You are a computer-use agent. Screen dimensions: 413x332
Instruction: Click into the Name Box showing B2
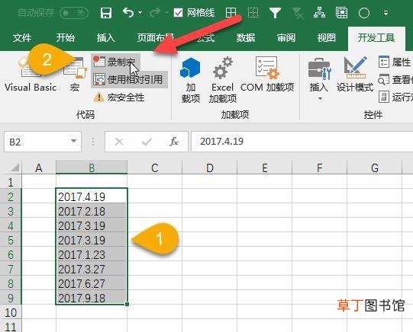pos(37,142)
